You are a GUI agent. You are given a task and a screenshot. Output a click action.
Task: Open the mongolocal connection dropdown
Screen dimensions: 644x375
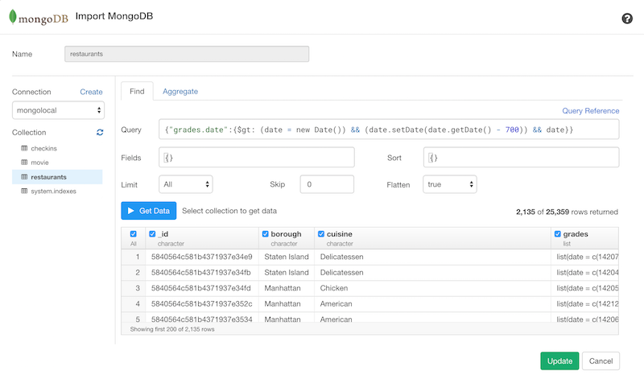[58, 110]
